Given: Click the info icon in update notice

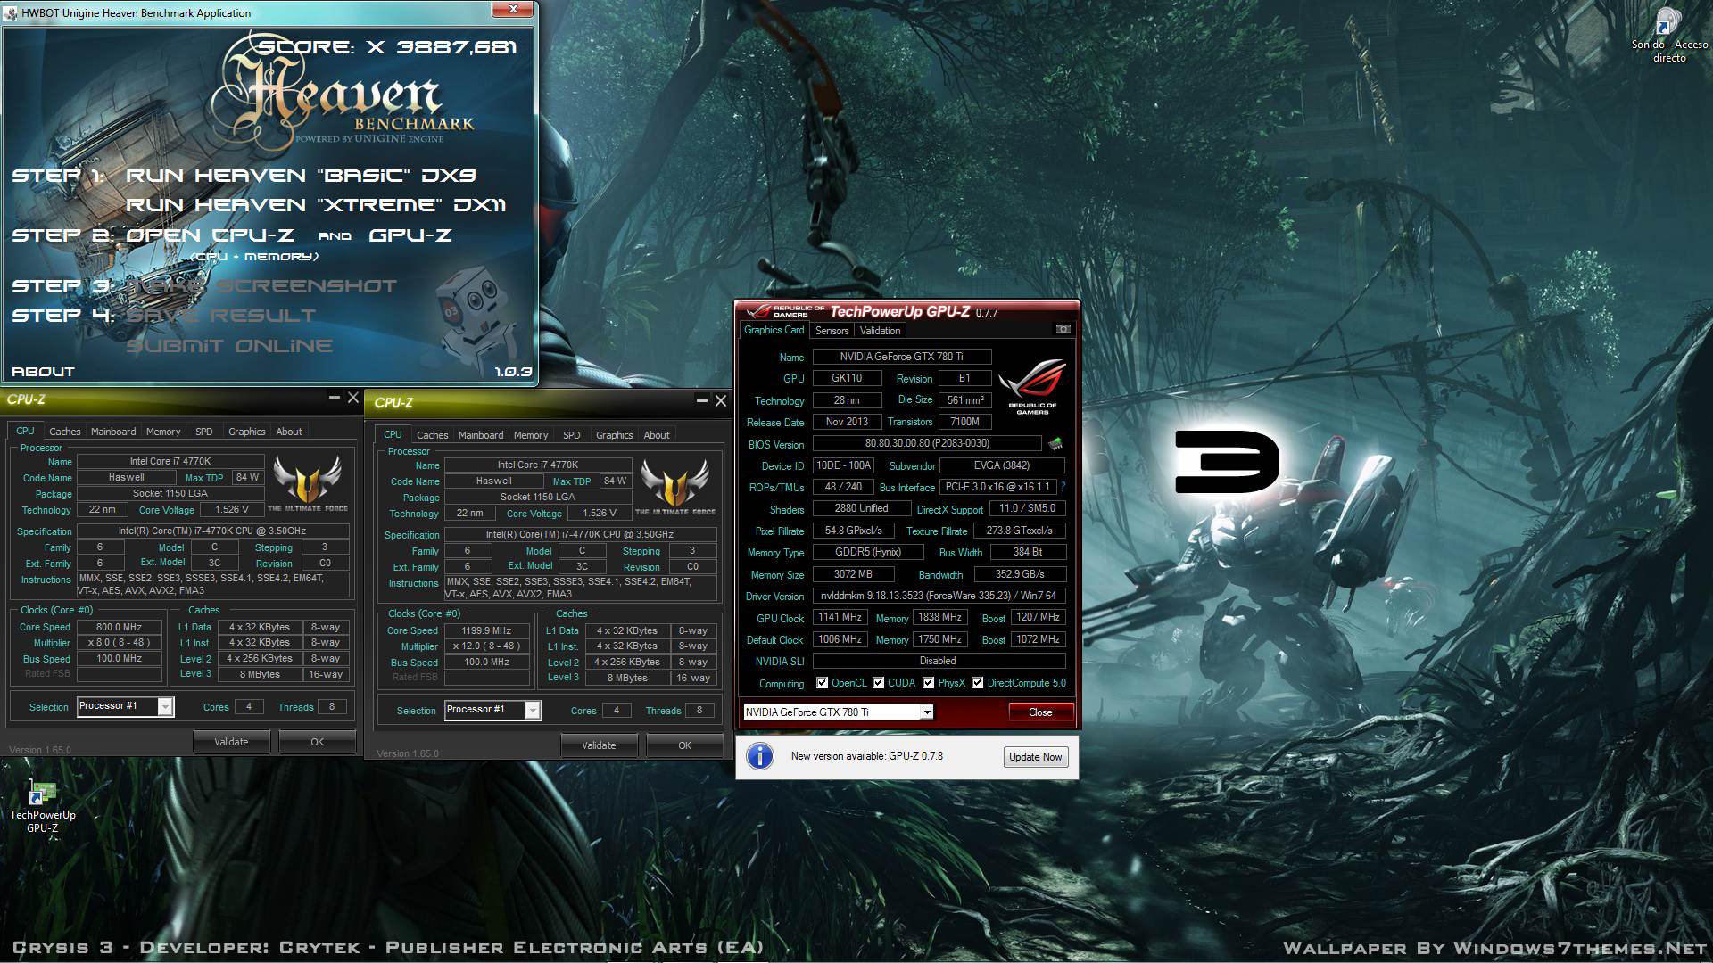Looking at the screenshot, I should tap(759, 756).
